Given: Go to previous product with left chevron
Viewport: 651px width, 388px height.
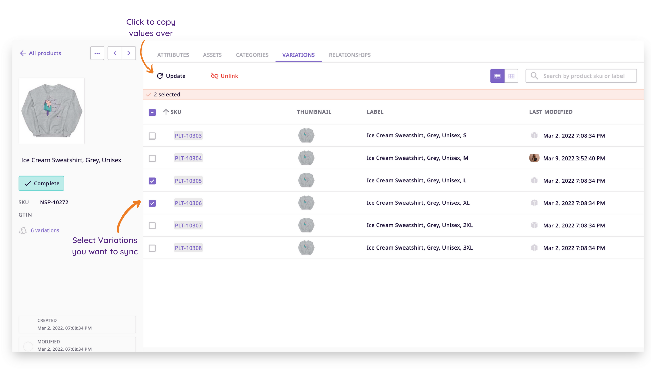Looking at the screenshot, I should [x=115, y=53].
